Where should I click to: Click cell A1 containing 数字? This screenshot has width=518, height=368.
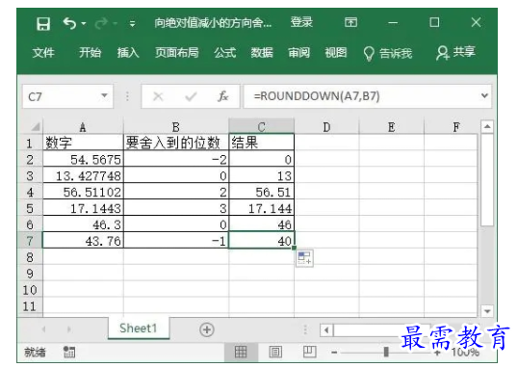pos(83,143)
